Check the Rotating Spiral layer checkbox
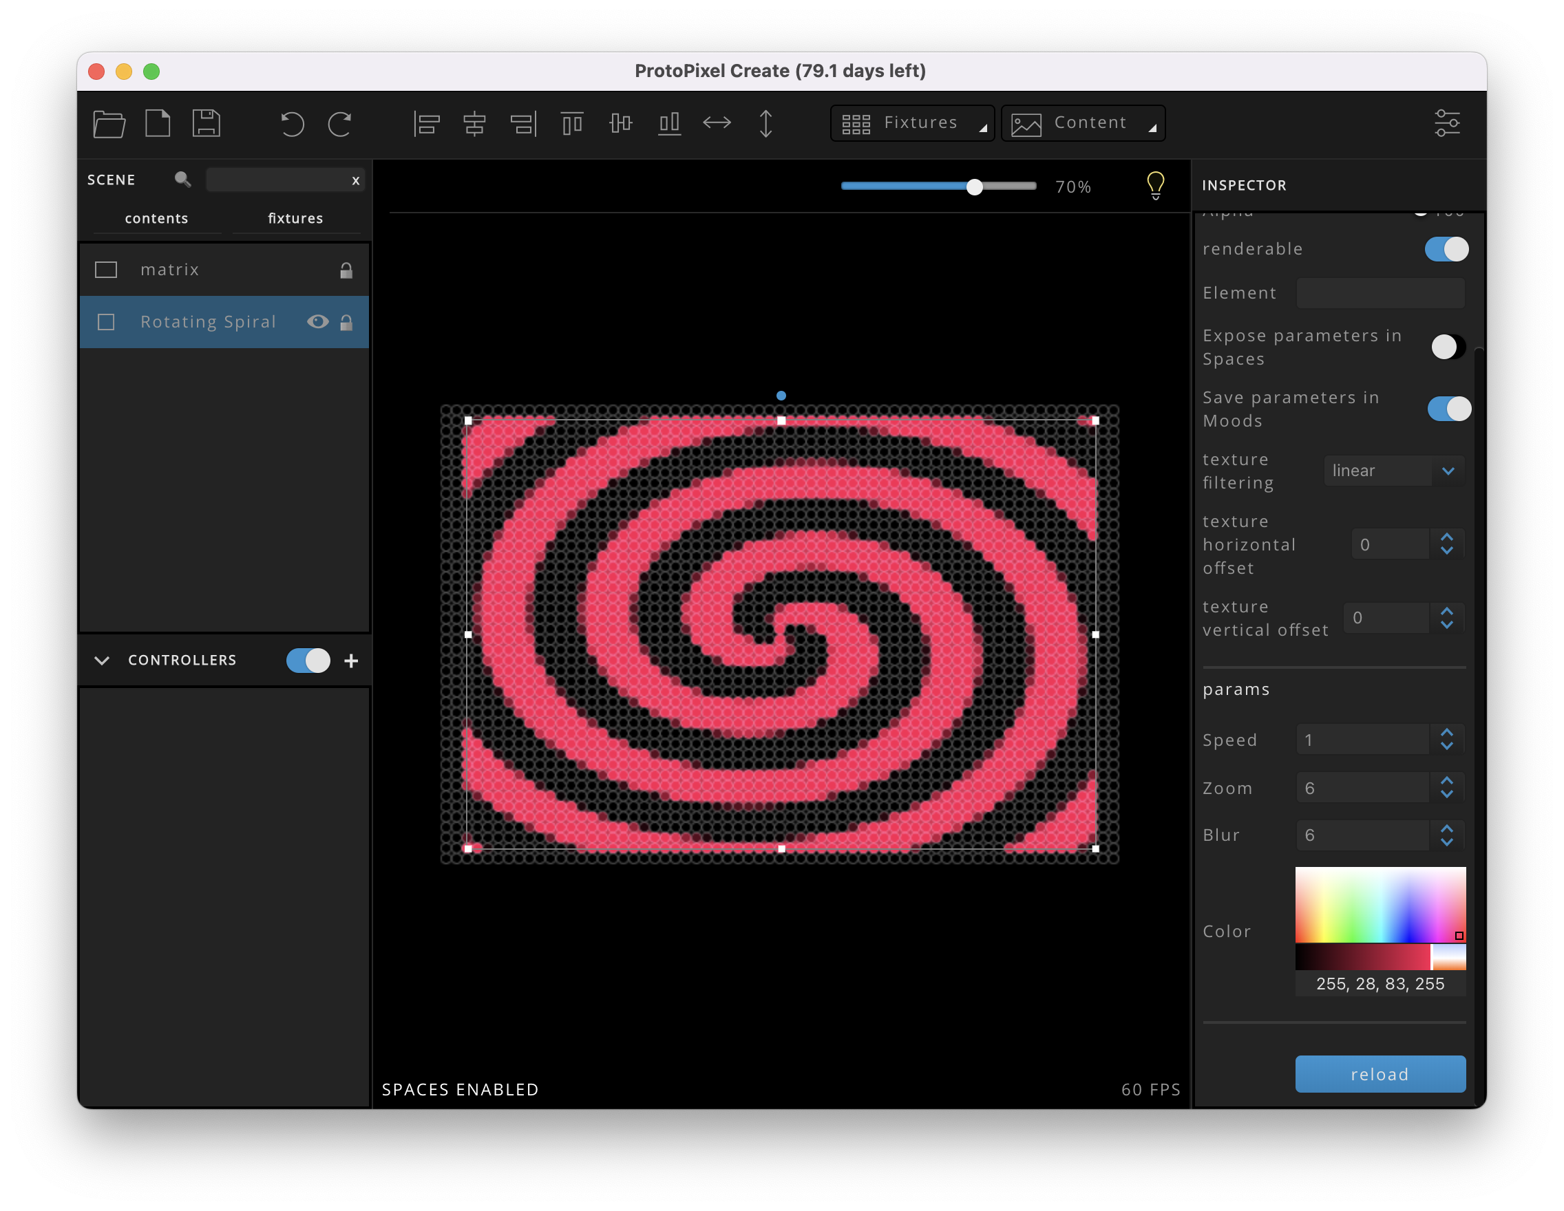This screenshot has width=1564, height=1211. (106, 322)
